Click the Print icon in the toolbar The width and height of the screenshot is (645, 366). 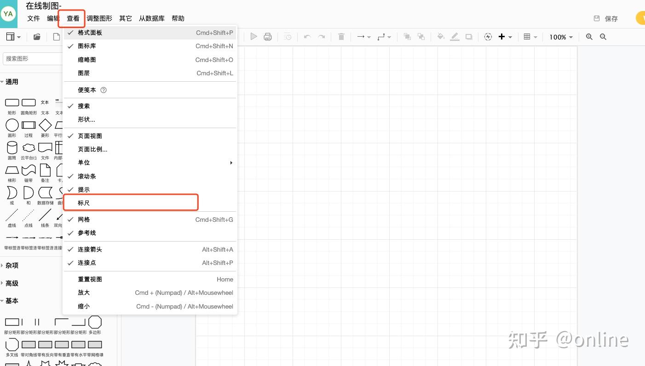(x=268, y=37)
